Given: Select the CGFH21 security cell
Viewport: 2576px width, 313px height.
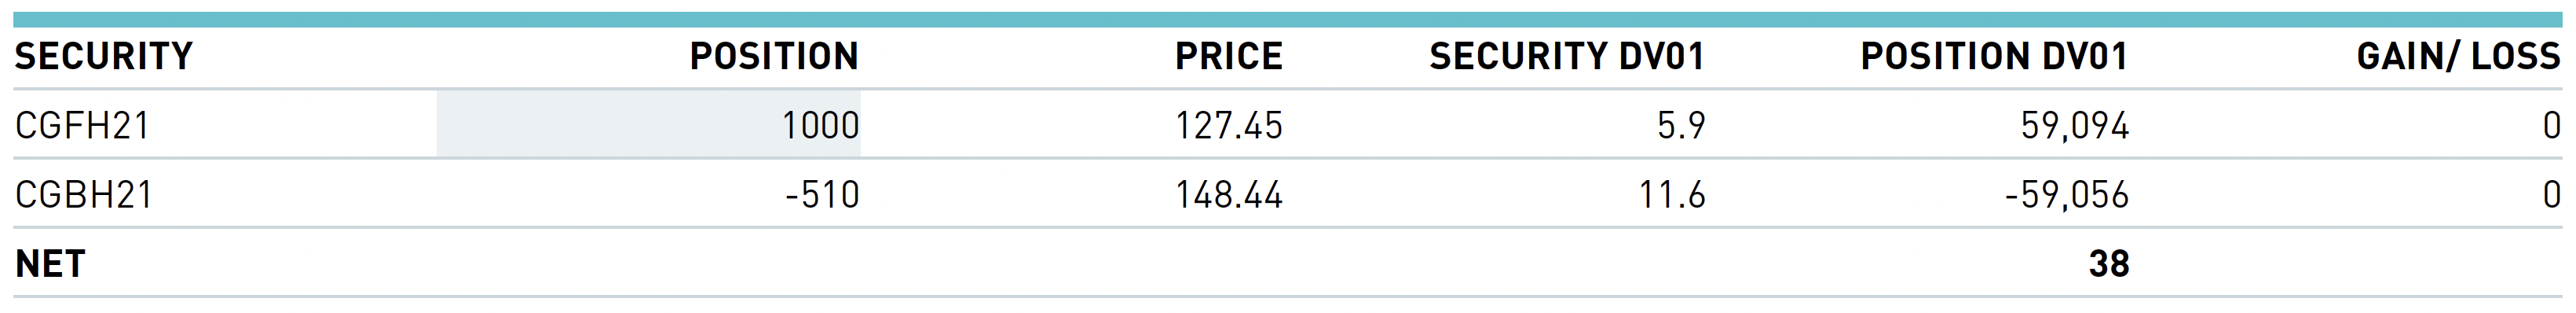Looking at the screenshot, I should (82, 125).
